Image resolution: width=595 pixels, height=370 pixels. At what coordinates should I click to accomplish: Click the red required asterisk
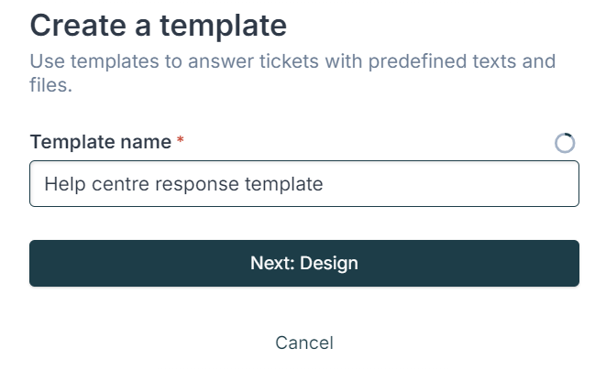click(181, 140)
